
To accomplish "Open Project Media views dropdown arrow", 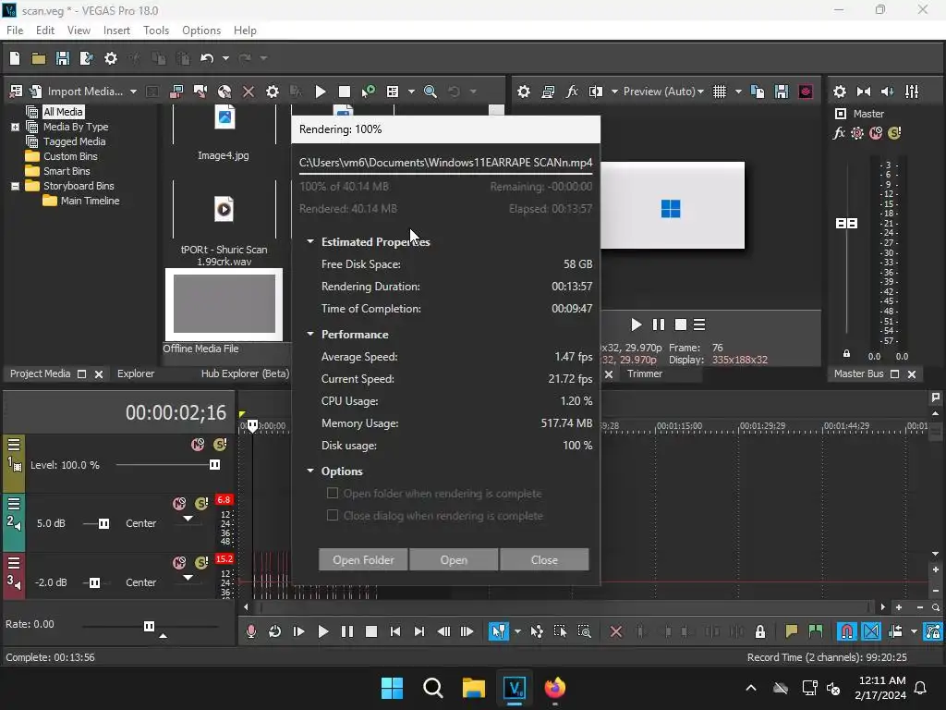I will (411, 92).
